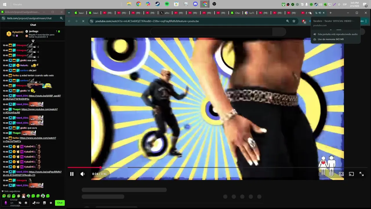Viewport: 371px width, 209px height.
Task: Switch player to theater mode
Action: pyautogui.click(x=341, y=174)
